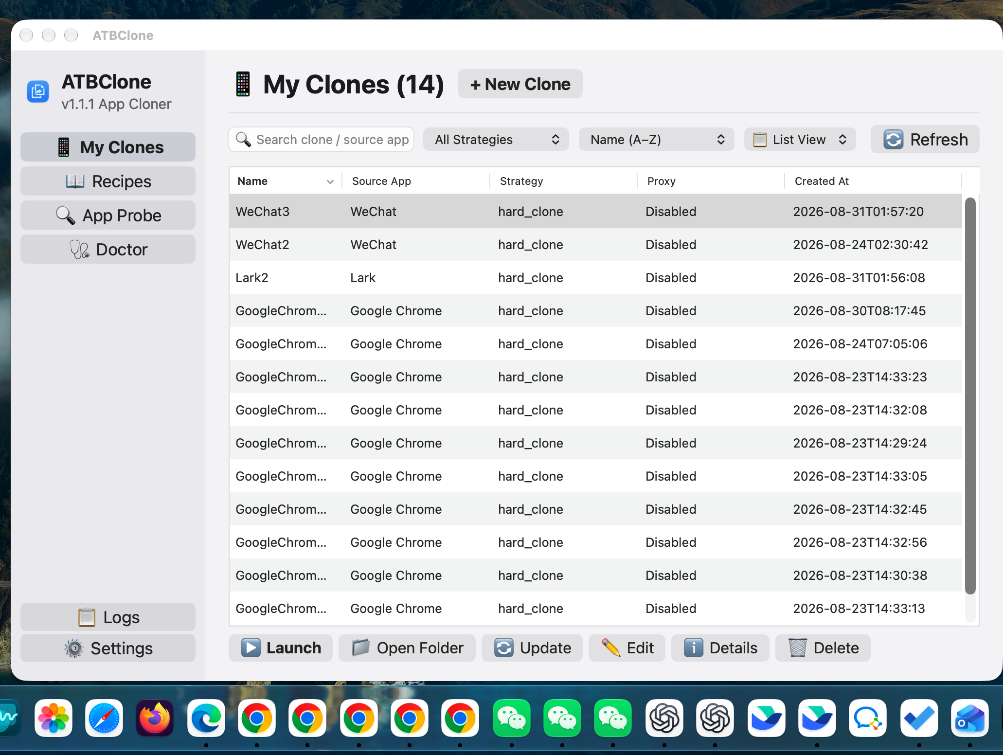The image size is (1003, 755).
Task: Create a new clone with + New Clone
Action: tap(520, 84)
